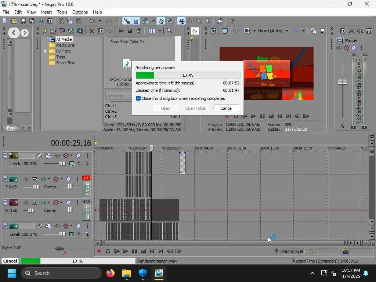Image resolution: width=376 pixels, height=282 pixels.
Task: Open Search Media Bins magnifier icon
Action: [x=170, y=31]
